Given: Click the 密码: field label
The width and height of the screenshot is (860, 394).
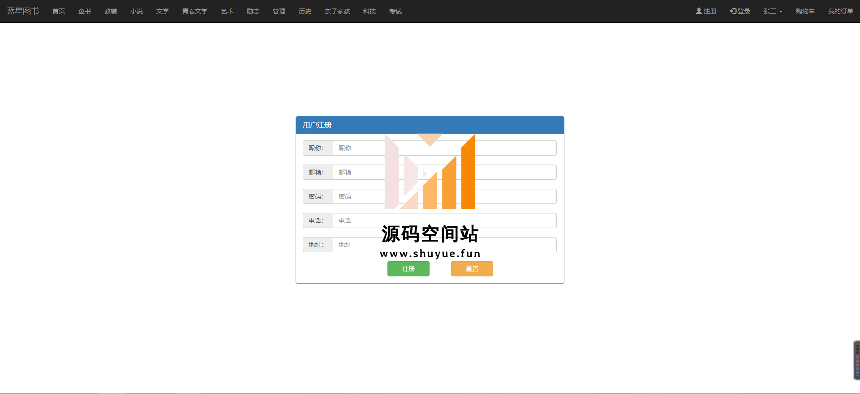Looking at the screenshot, I should [x=318, y=196].
